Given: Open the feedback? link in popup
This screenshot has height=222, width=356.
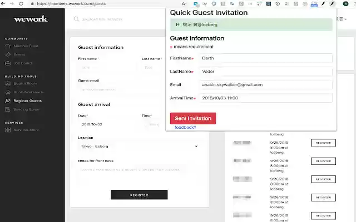Looking at the screenshot, I should pyautogui.click(x=185, y=128).
